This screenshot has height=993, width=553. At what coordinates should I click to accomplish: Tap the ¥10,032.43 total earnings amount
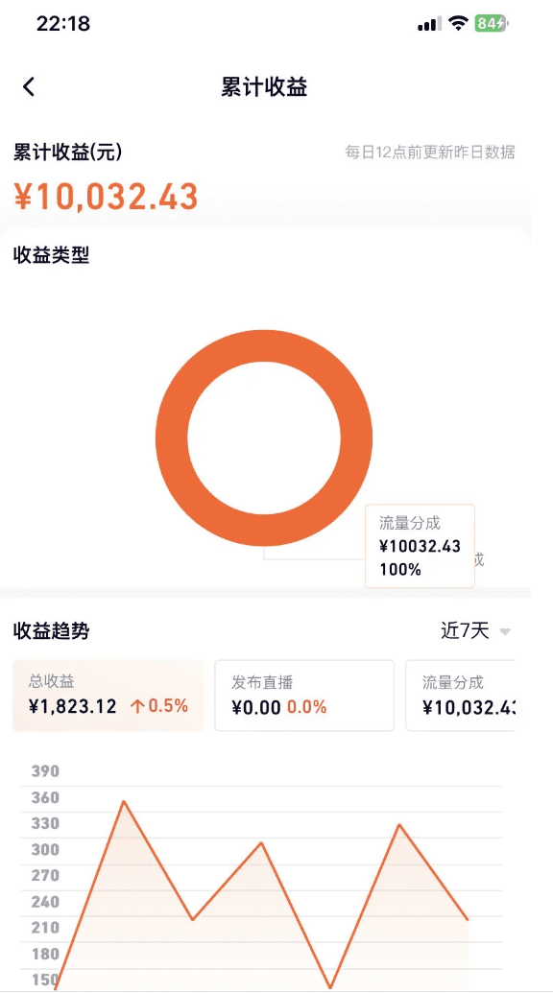[x=104, y=197]
